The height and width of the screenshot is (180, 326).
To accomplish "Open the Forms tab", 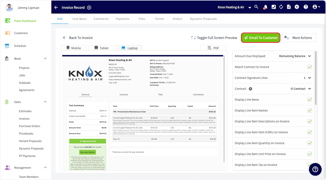I will click(160, 19).
